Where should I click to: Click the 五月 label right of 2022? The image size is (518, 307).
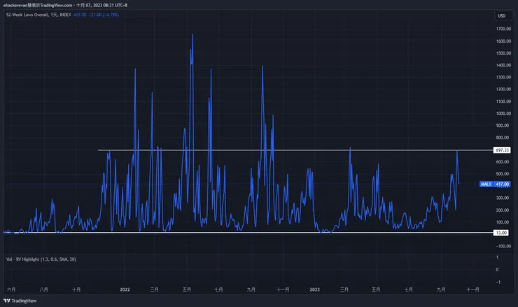point(187,289)
